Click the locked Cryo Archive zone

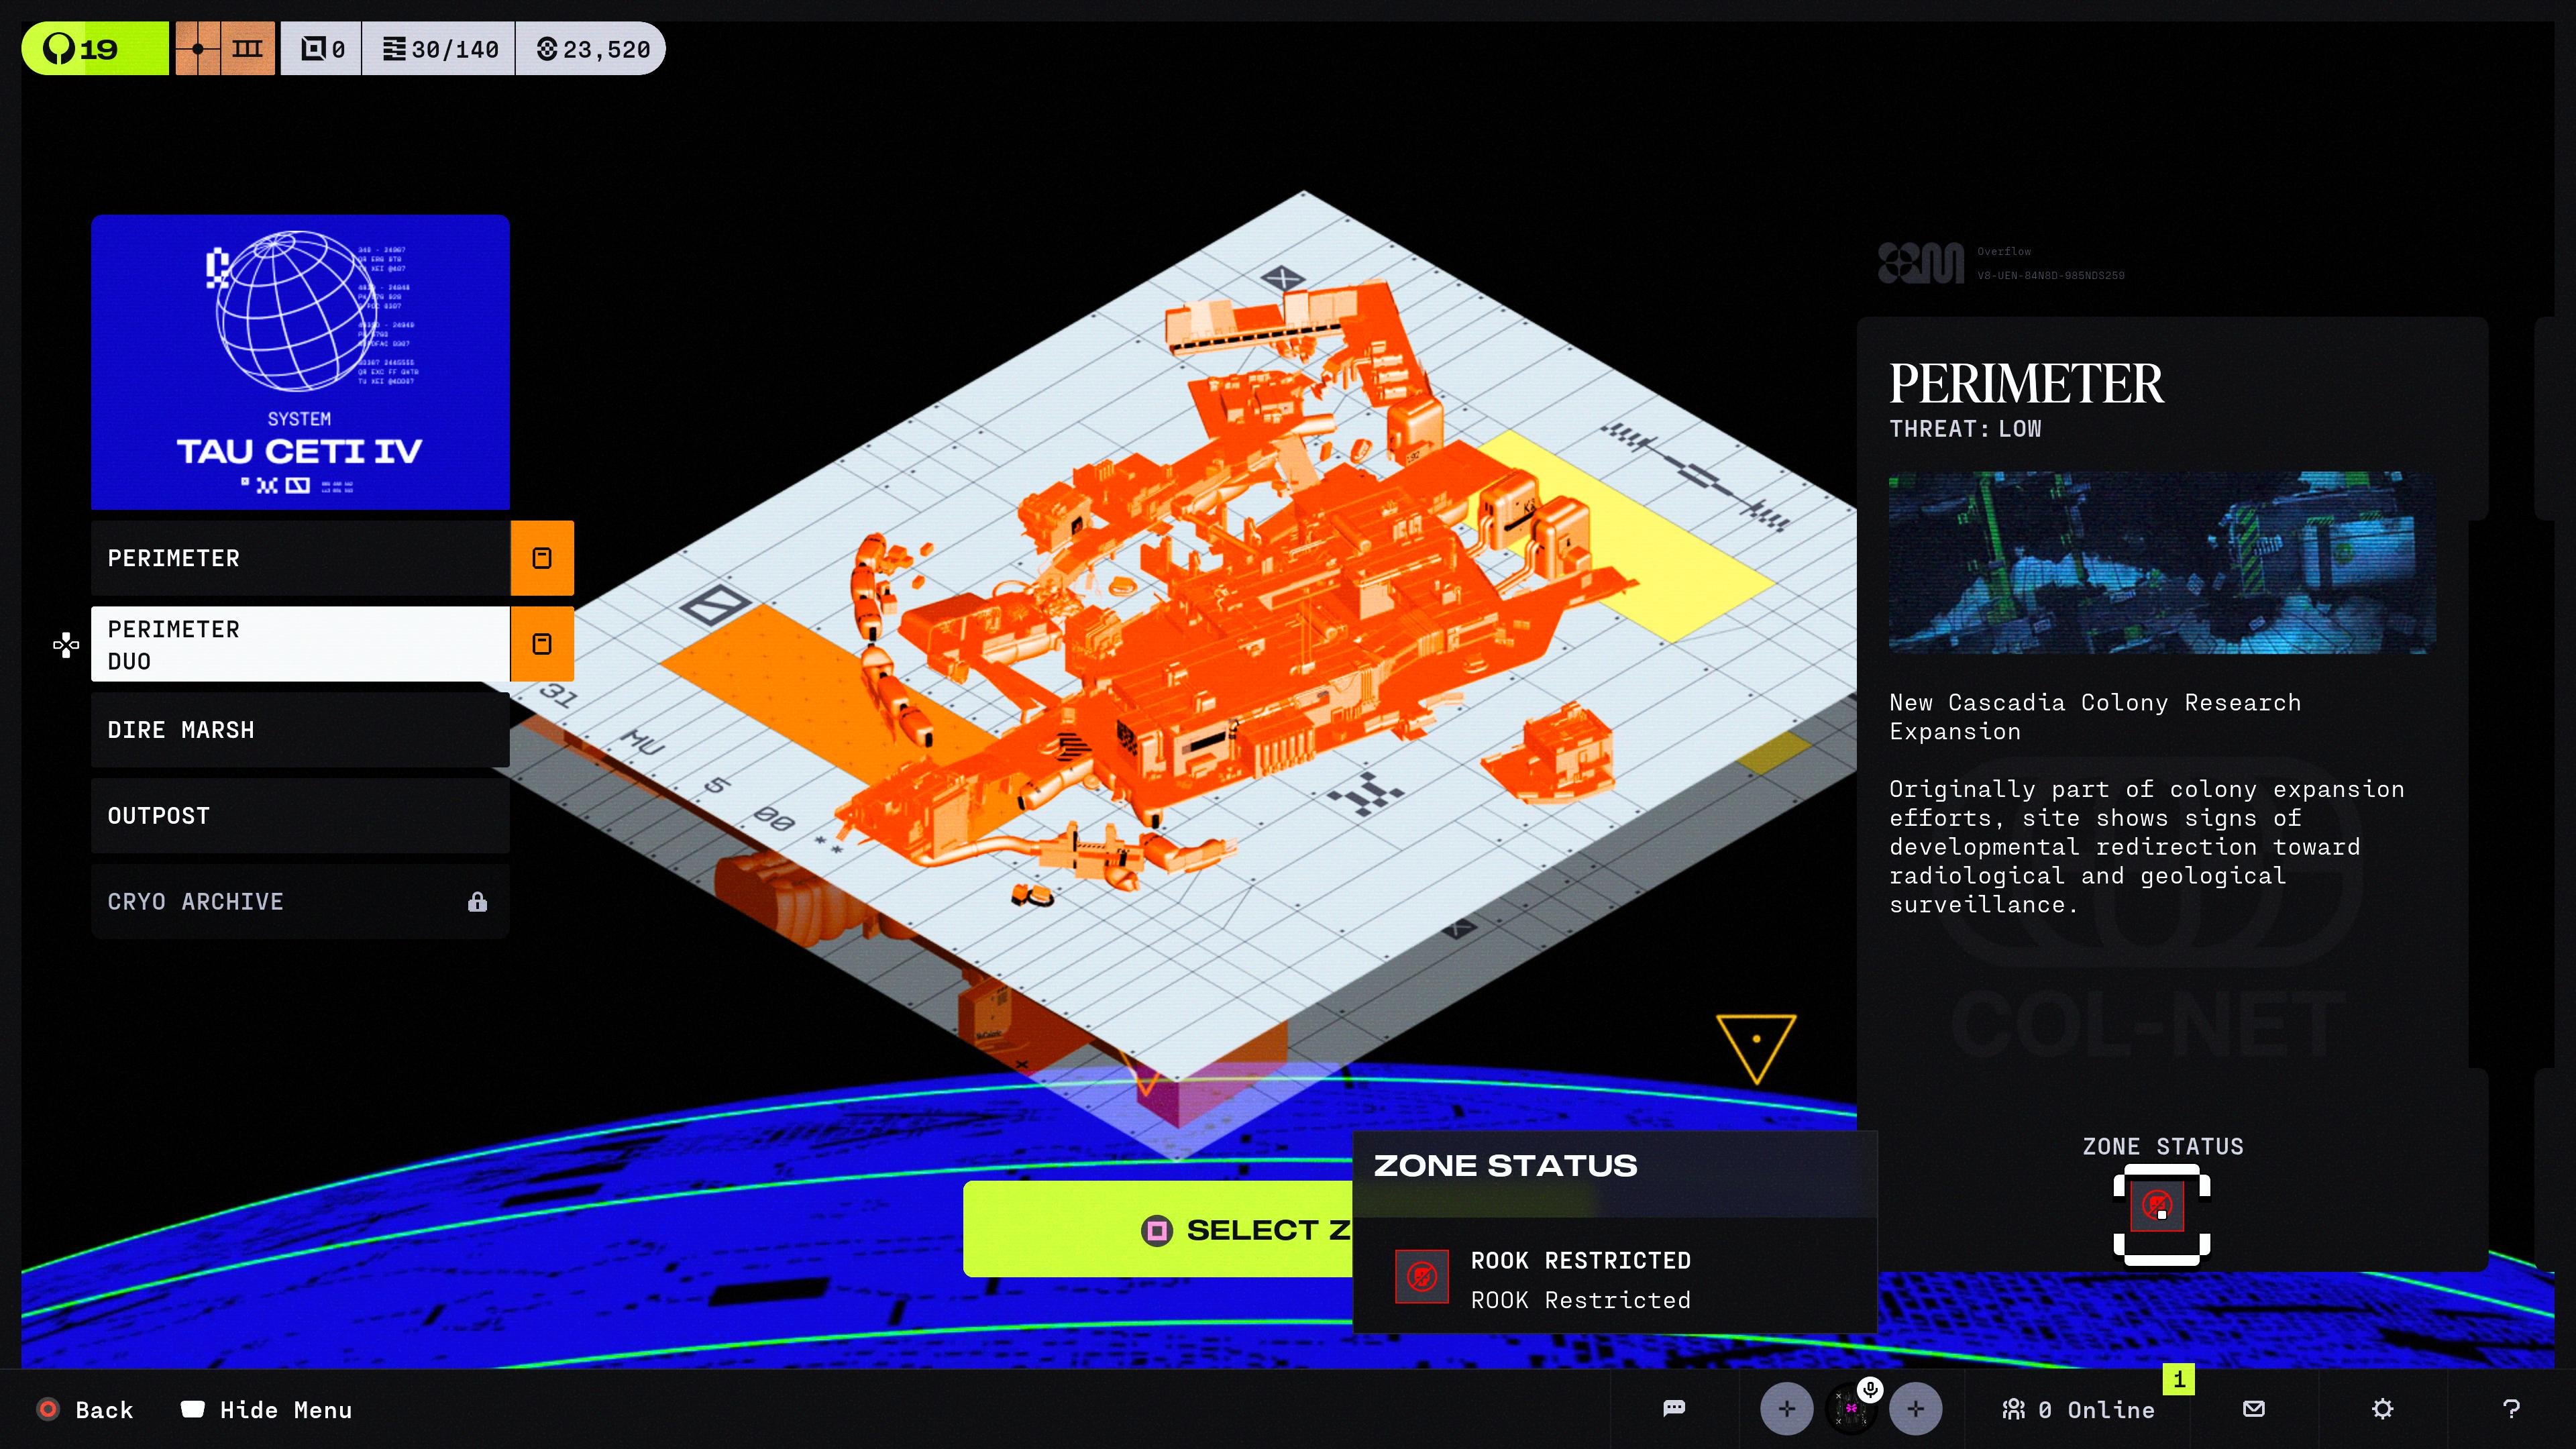click(x=300, y=902)
